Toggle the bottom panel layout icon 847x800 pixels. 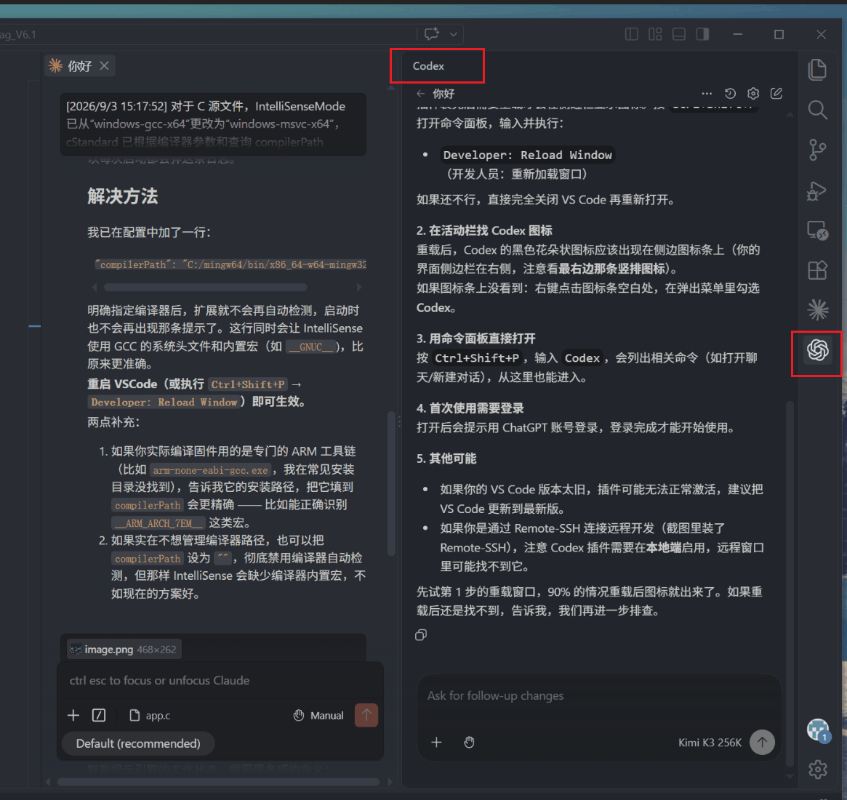[679, 35]
